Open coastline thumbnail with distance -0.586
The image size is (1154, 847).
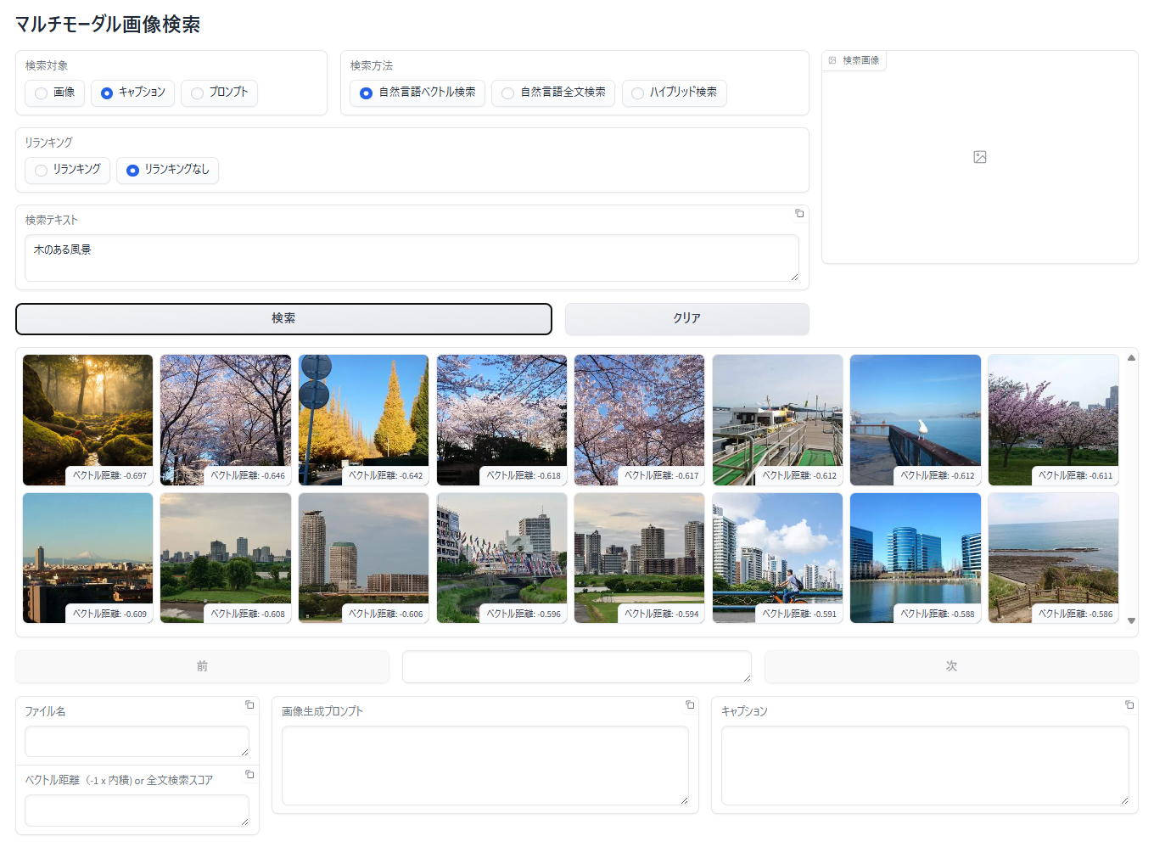(x=1054, y=558)
